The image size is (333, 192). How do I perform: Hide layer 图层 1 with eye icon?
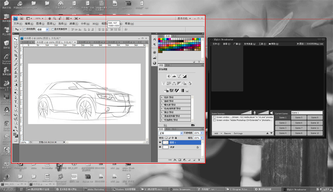160,143
